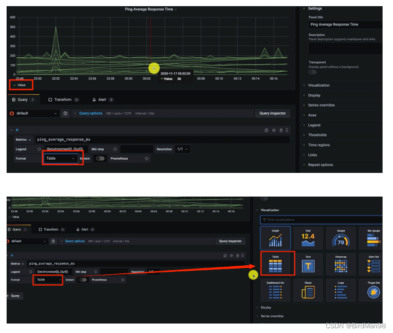Toggle the Instant query switch
Screen dimensions: 393x333
99,158
